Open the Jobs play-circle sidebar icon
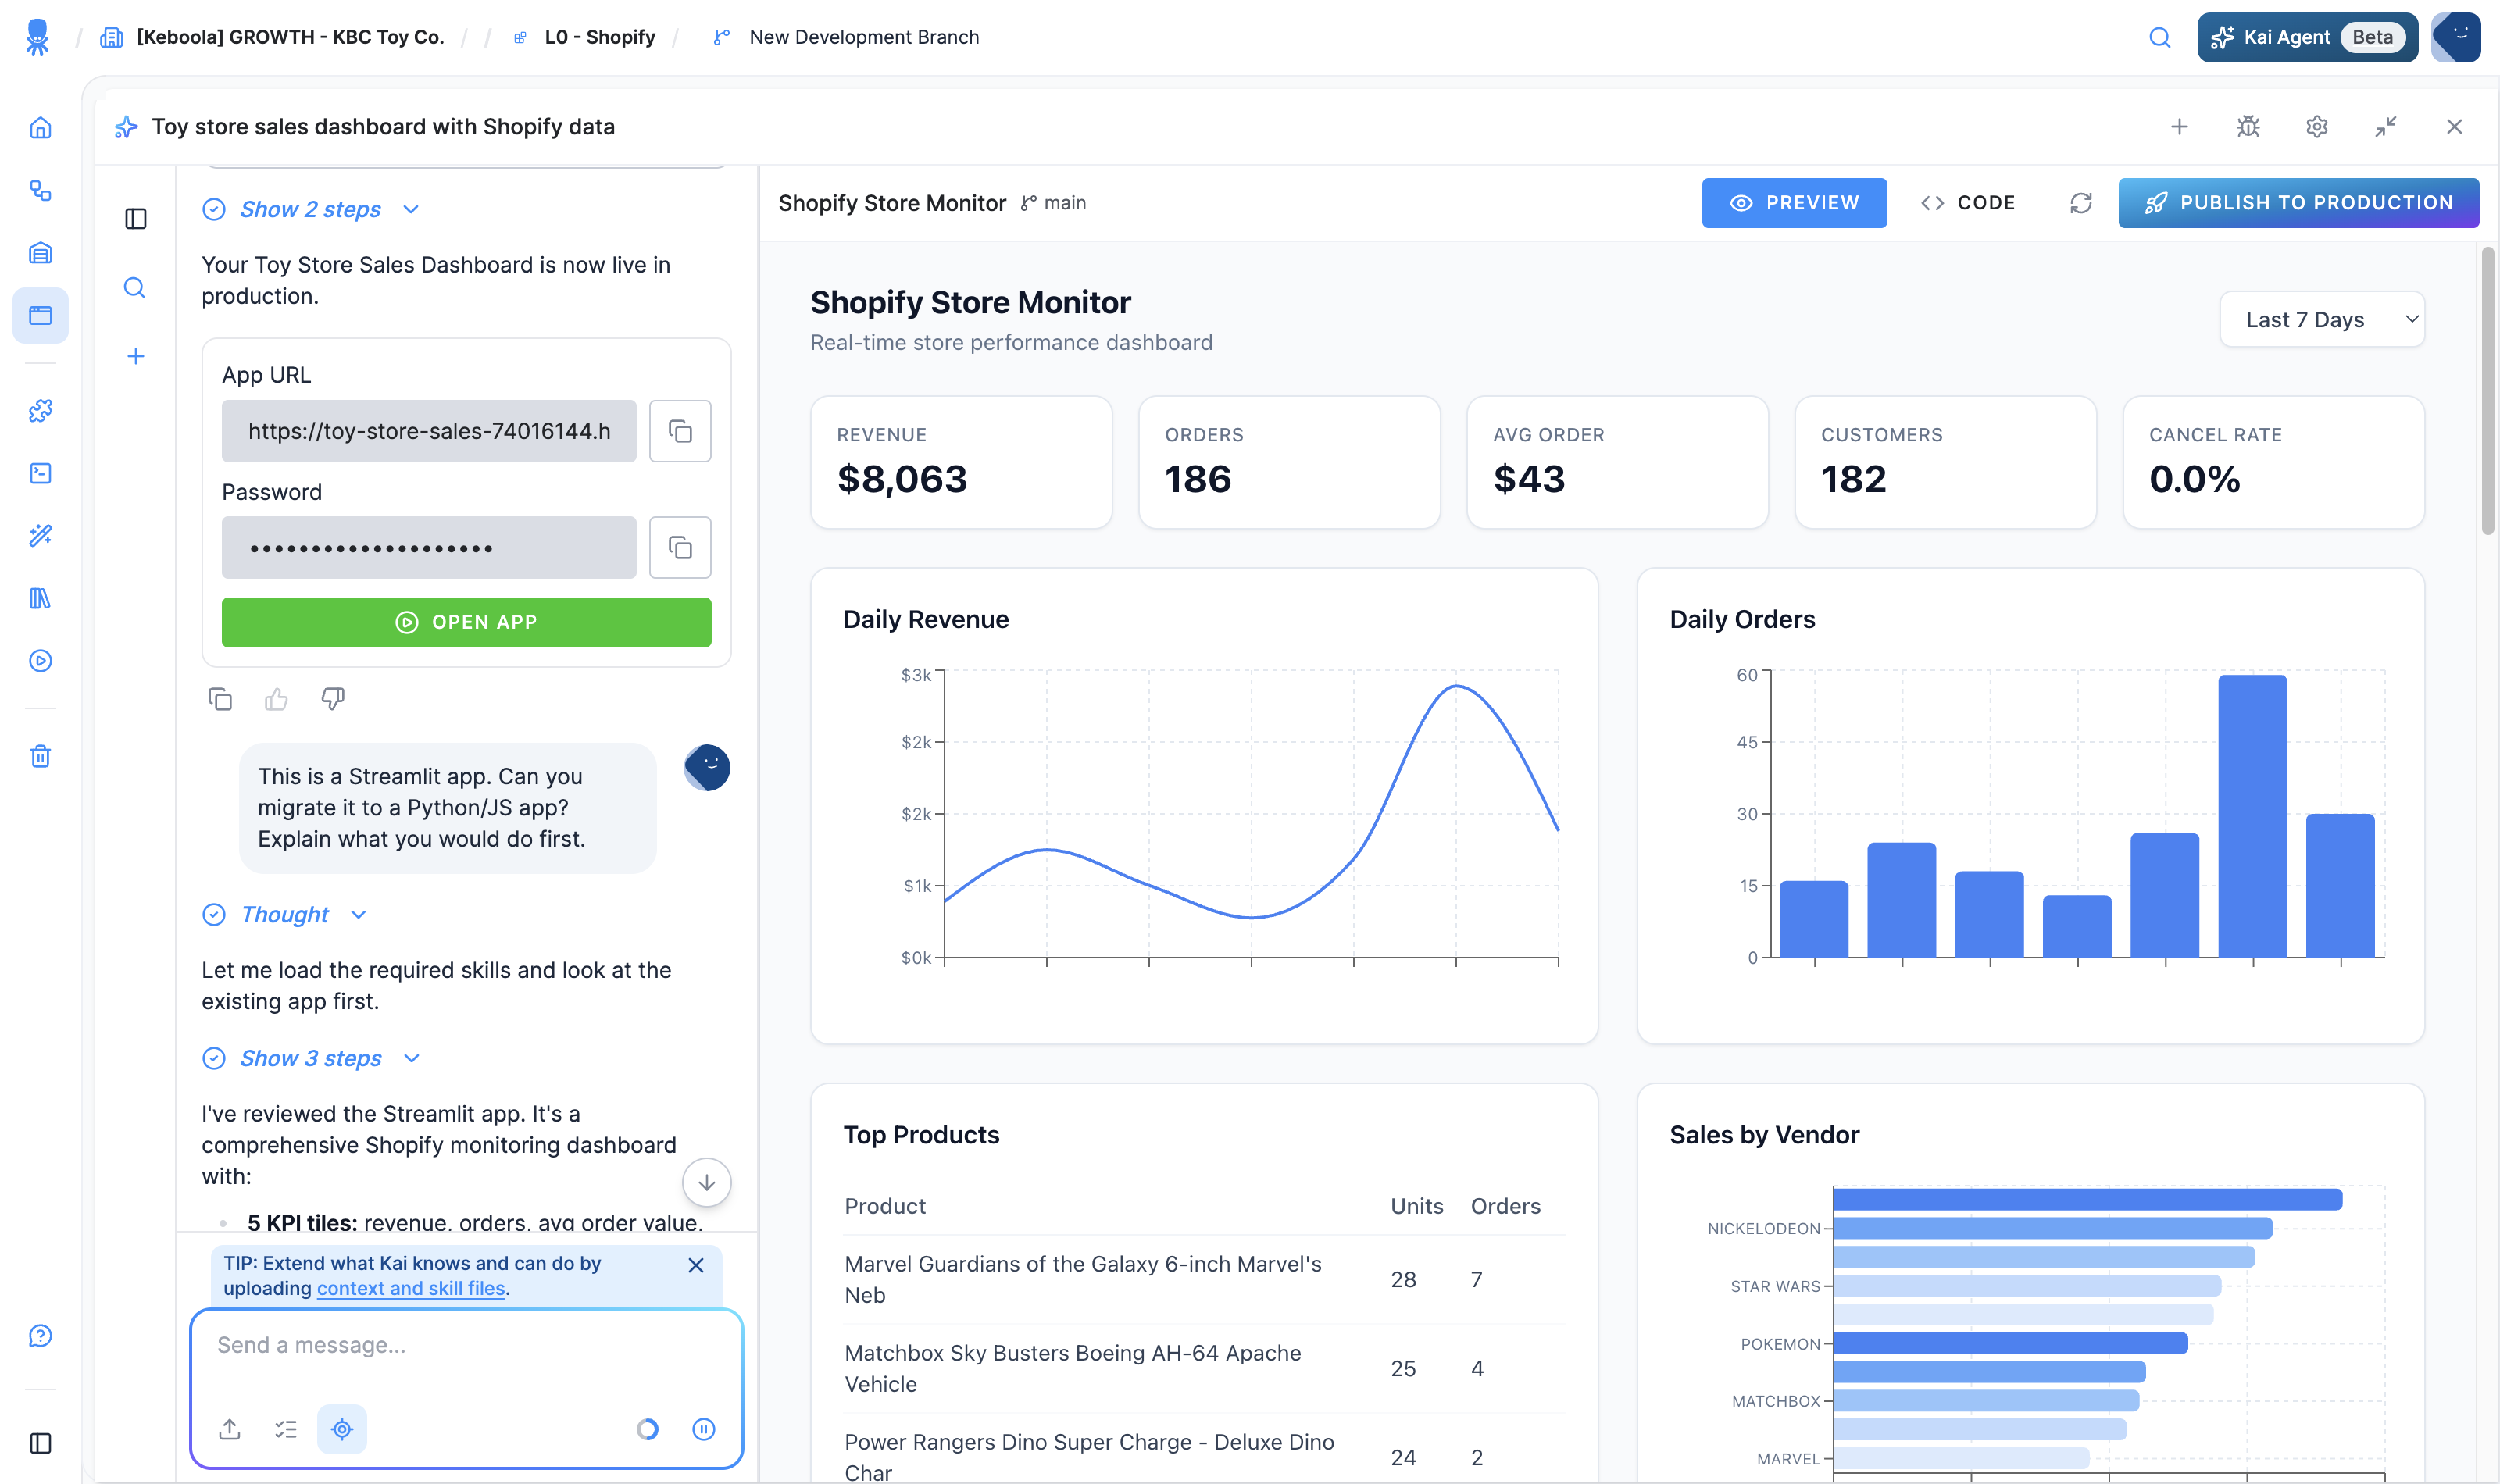2500x1484 pixels. coord(40,660)
